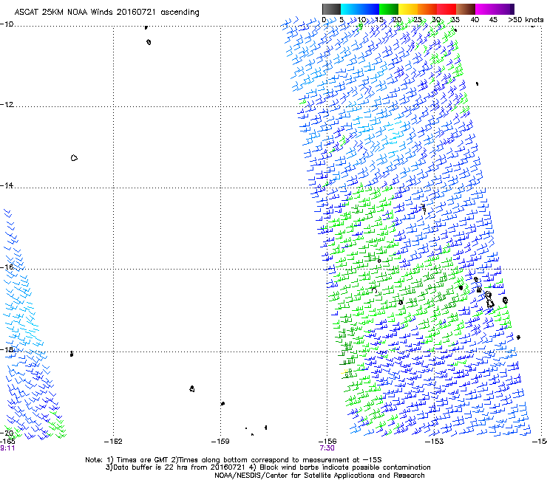Click the island outline near -13 latitude
Viewport: 547px width, 480px height.
pos(74,158)
